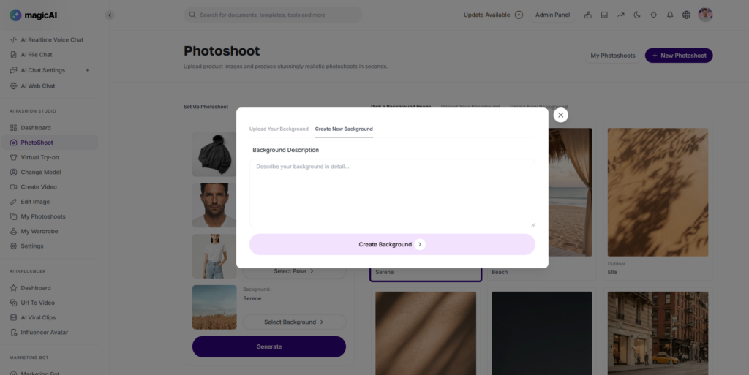This screenshot has height=375, width=749.
Task: Open the Admin Panel link
Action: [x=552, y=15]
